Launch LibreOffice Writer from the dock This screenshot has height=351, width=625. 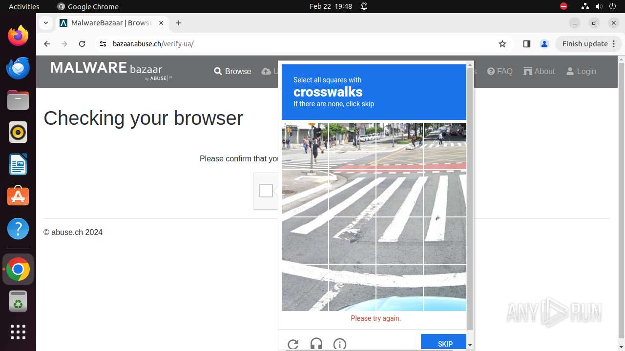click(18, 164)
